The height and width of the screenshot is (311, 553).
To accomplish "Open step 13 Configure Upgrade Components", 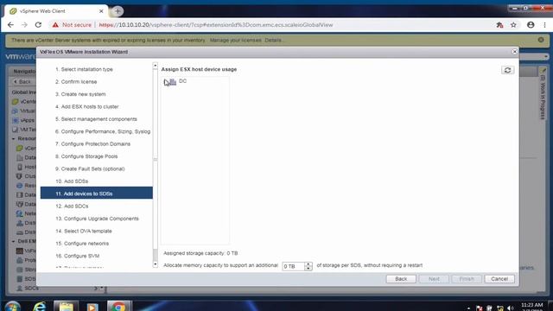I will coord(97,219).
